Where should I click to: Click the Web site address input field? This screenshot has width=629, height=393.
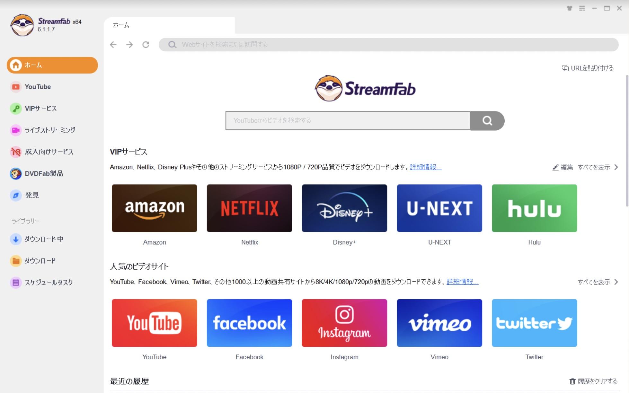389,45
